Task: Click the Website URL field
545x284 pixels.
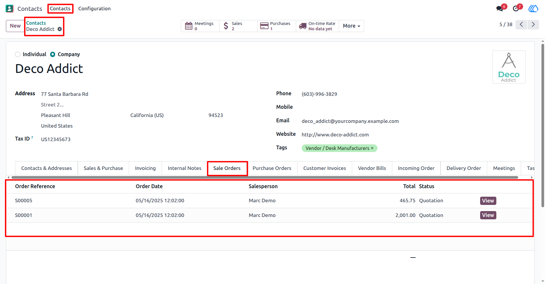Action: [335, 135]
